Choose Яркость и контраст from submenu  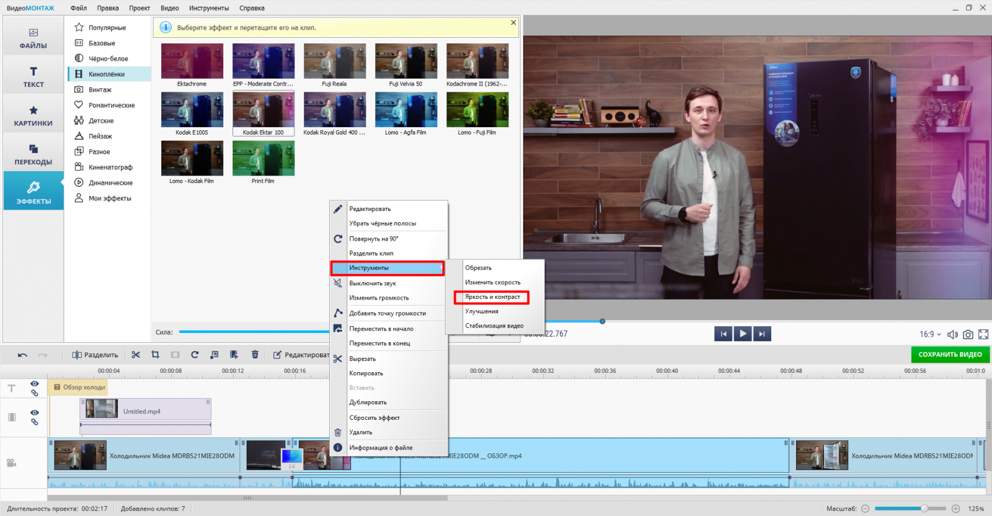pos(492,297)
